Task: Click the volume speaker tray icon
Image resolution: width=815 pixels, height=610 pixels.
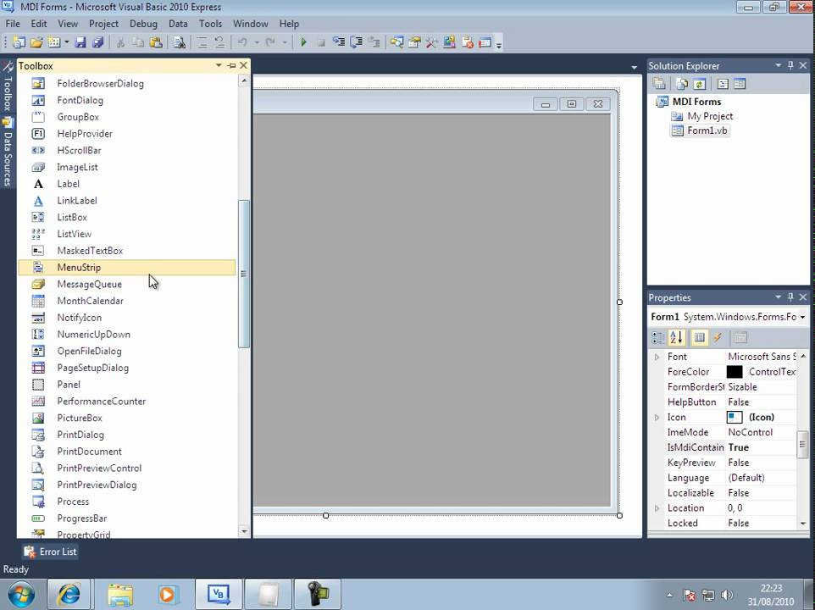Action: click(x=727, y=595)
